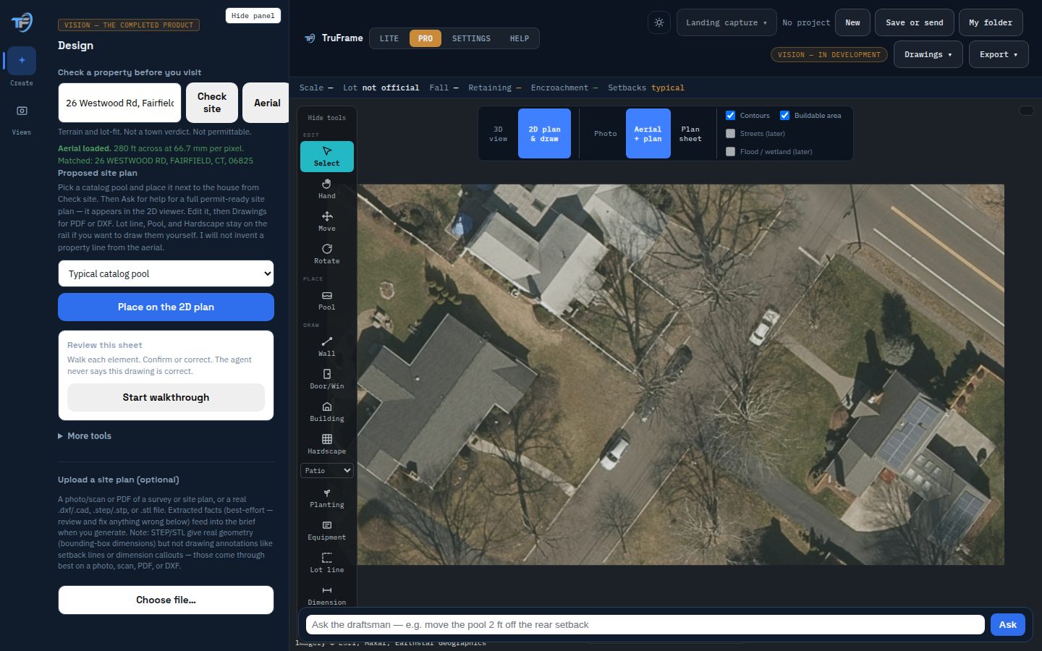Select the Hardscape grid tool
This screenshot has height=651, width=1042.
[x=327, y=444]
